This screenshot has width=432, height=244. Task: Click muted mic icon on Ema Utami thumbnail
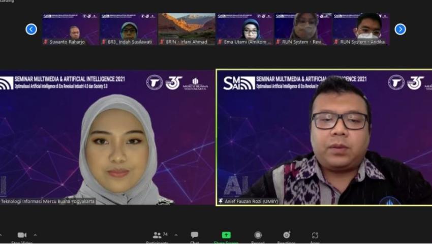tap(220, 42)
